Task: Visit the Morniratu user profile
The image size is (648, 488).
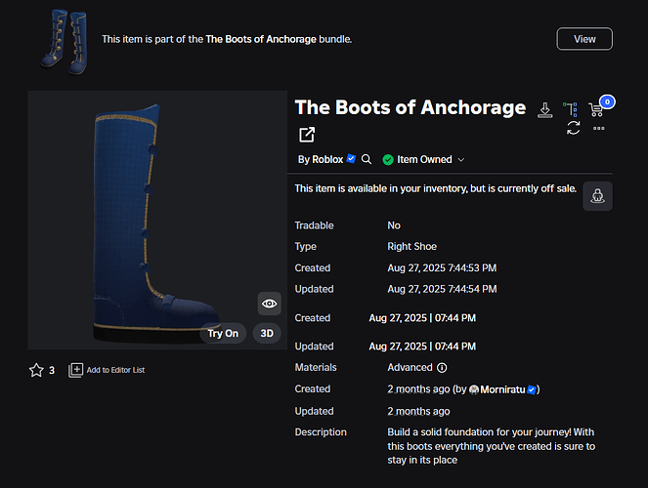Action: [x=500, y=389]
